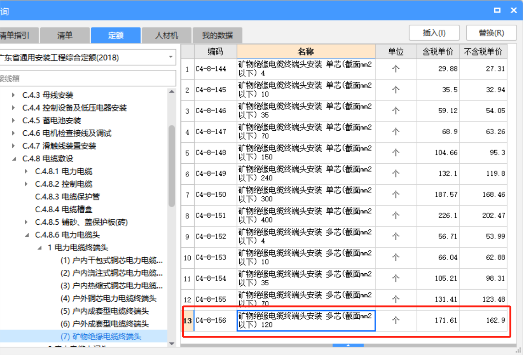This screenshot has height=355, width=523.
Task: Select code cell C4-8-151
Action: pyautogui.click(x=215, y=216)
